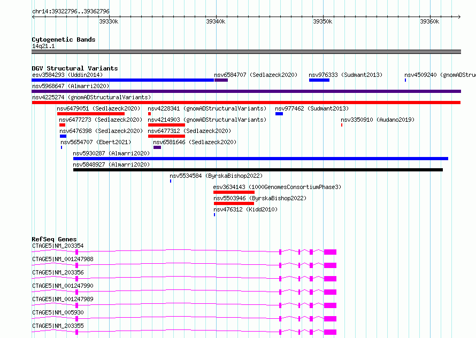The height and width of the screenshot is (338, 476).
Task: Open nsv976333 (Sudmant2013) variant label
Action: (346, 75)
